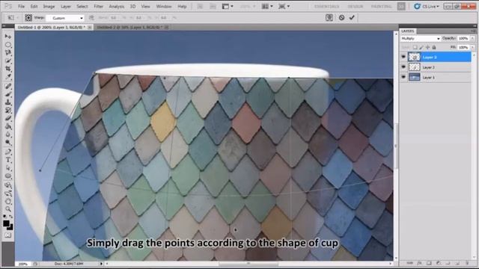479x269 pixels.
Task: Select the Quick Selection tool
Action: (8, 61)
